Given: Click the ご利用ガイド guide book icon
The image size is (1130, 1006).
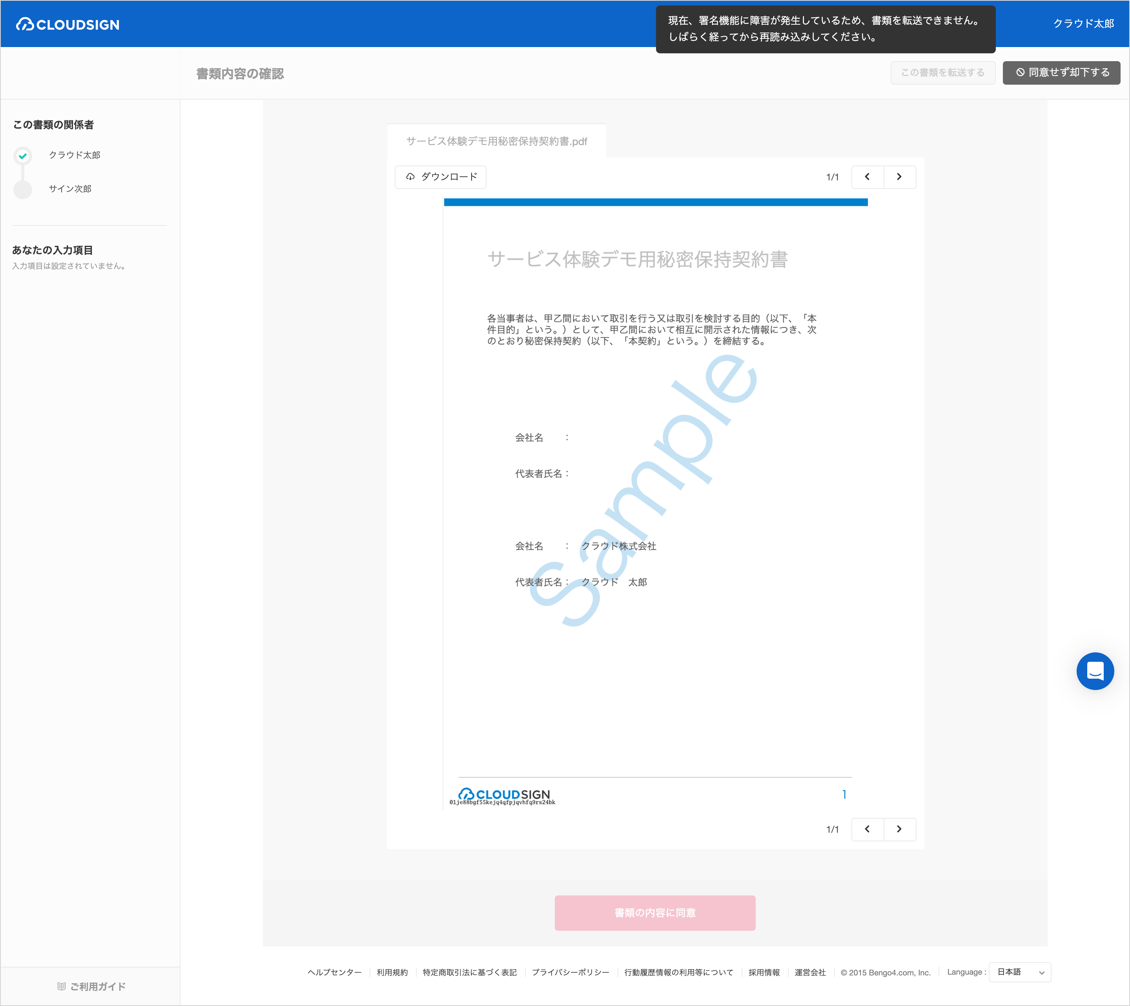Looking at the screenshot, I should (x=61, y=987).
